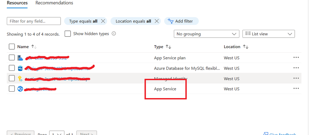This screenshot has height=135, width=309.
Task: Select the App Service plan row checkbox
Action: click(12, 58)
